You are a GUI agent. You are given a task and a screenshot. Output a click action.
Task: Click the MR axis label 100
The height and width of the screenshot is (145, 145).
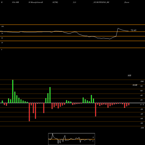pos(142,81)
